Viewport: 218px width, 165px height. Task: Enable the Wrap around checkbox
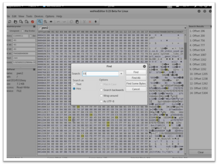[101, 96]
